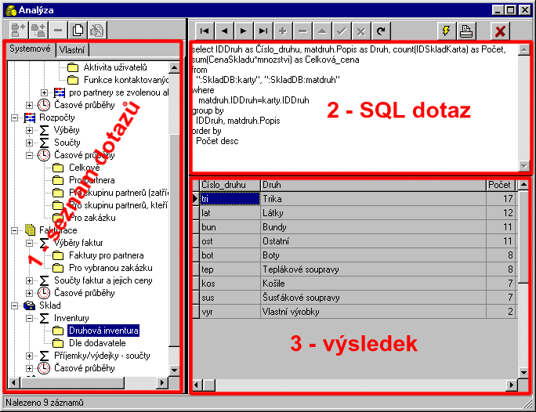Select Faktury pro partnera query

(x=106, y=255)
